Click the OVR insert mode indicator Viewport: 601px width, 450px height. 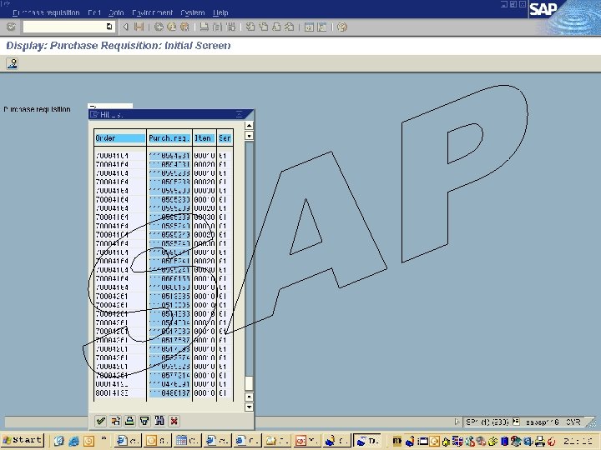tap(573, 422)
